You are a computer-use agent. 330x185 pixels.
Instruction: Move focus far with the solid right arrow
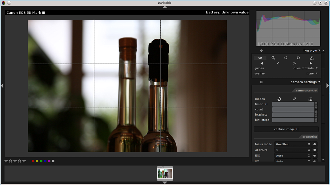click(311, 63)
